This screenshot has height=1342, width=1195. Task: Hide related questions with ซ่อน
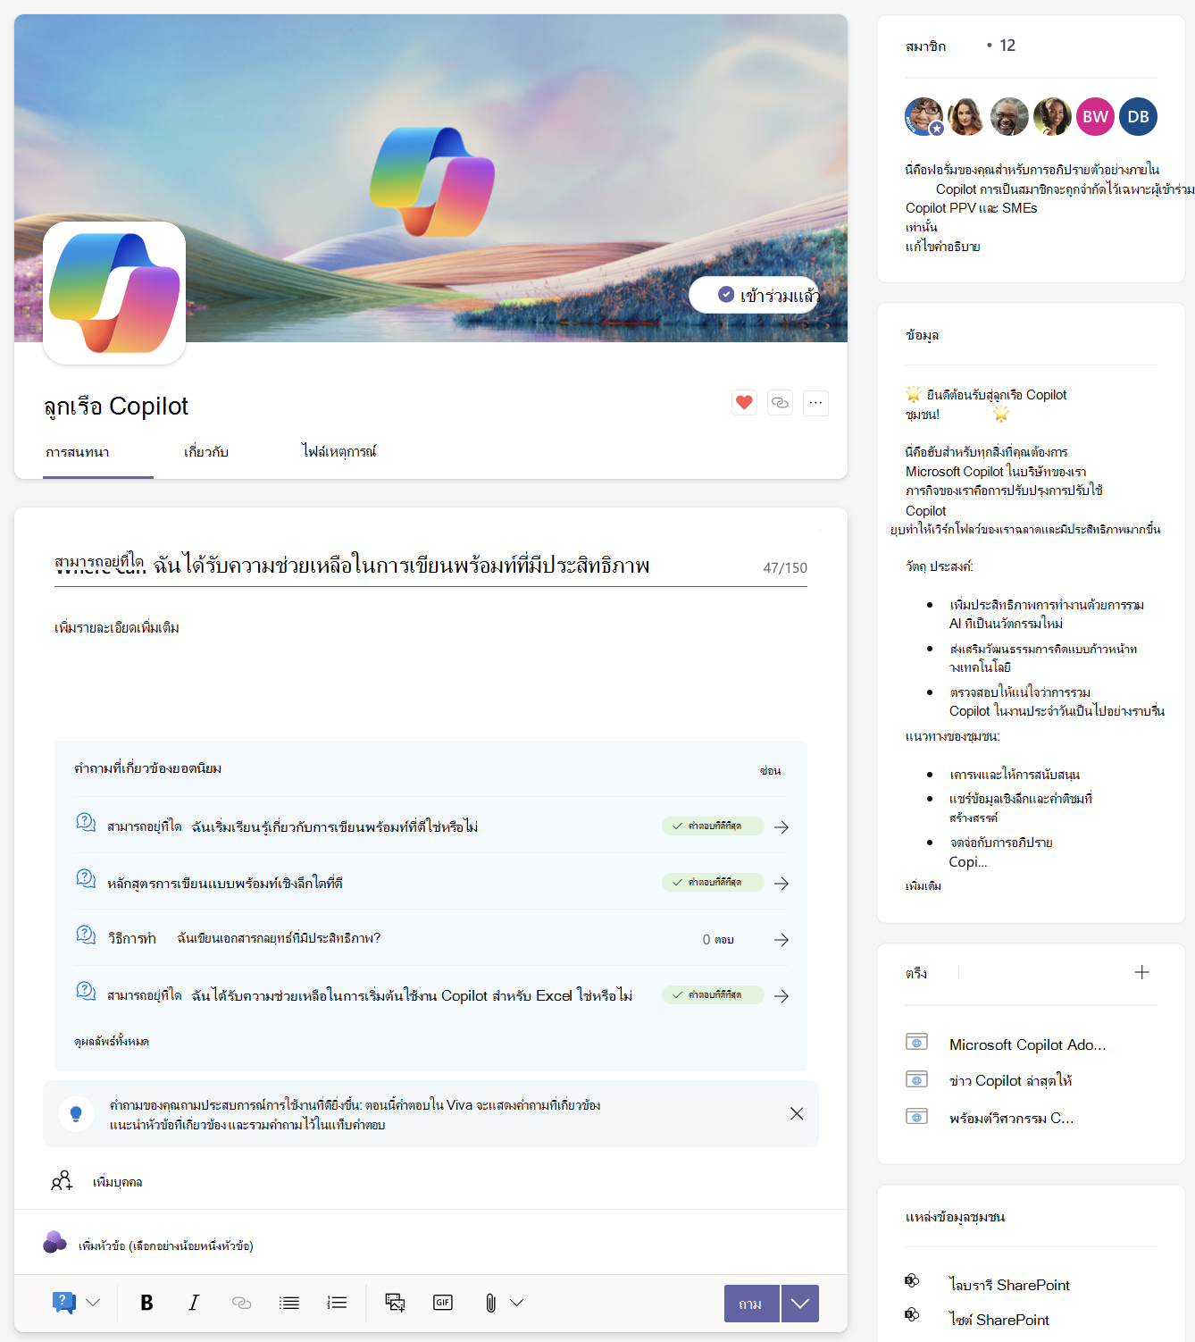pyautogui.click(x=770, y=770)
